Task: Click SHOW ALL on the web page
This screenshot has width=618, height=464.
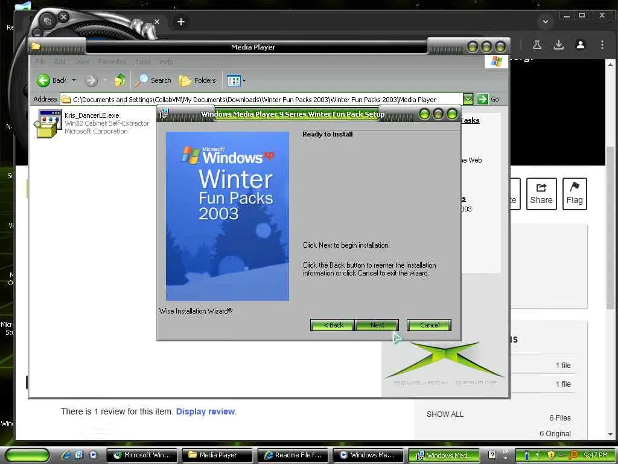Action: click(445, 414)
